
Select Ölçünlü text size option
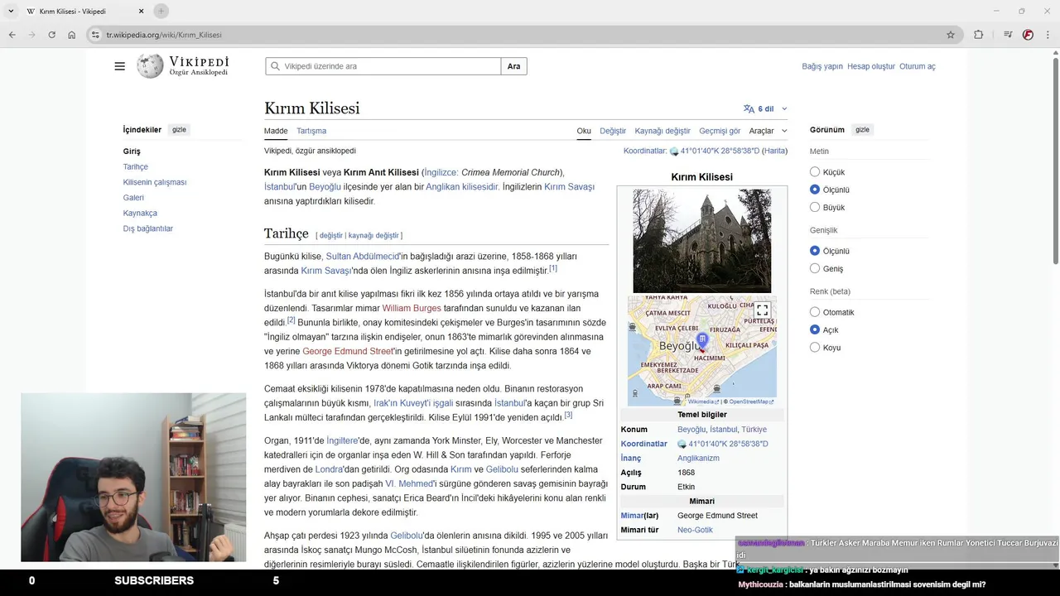click(x=815, y=190)
